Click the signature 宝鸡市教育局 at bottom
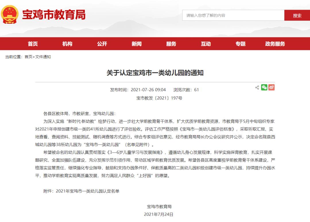The image size is (310, 222). coord(159,207)
